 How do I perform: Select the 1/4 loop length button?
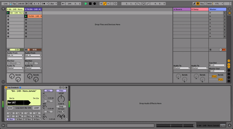point(37,113)
